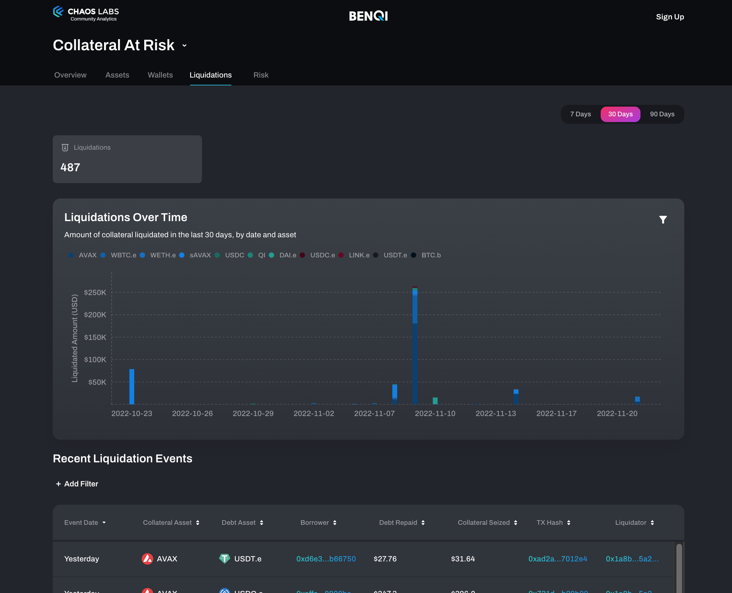Click the Sign Up button
This screenshot has height=593, width=732.
point(670,17)
